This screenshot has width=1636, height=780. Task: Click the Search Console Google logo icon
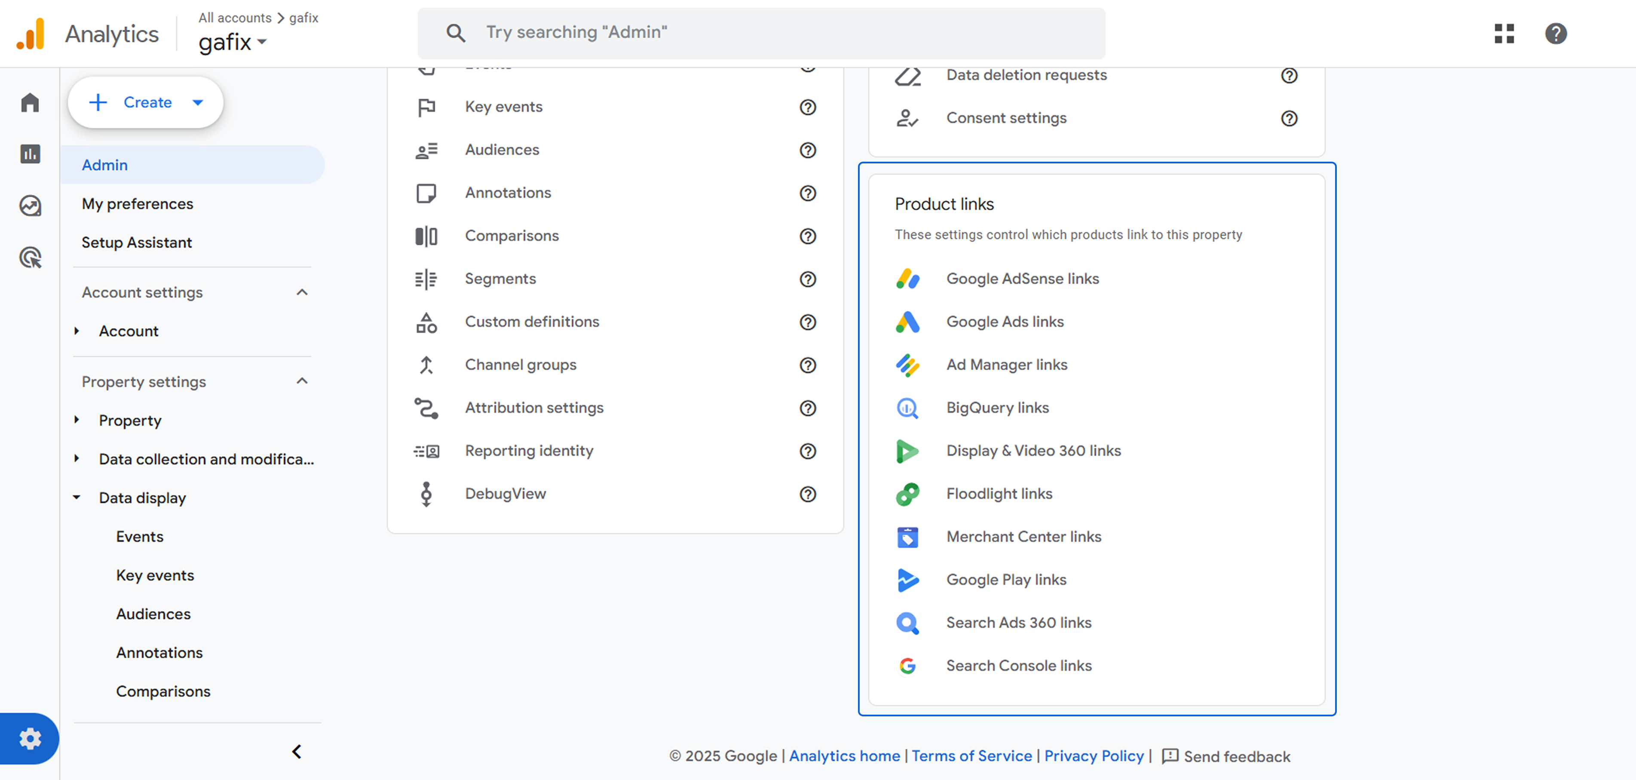[907, 666]
